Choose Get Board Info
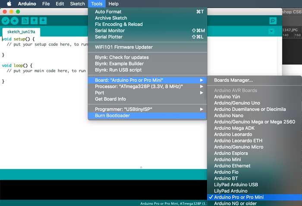The image size is (302, 206). point(148,99)
